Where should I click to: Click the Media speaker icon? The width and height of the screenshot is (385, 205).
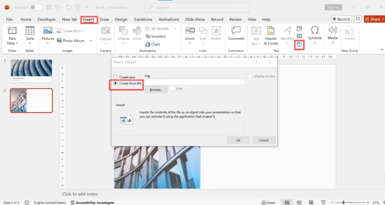pos(333,30)
